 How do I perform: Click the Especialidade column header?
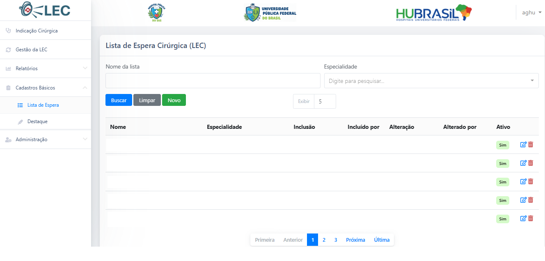point(224,127)
